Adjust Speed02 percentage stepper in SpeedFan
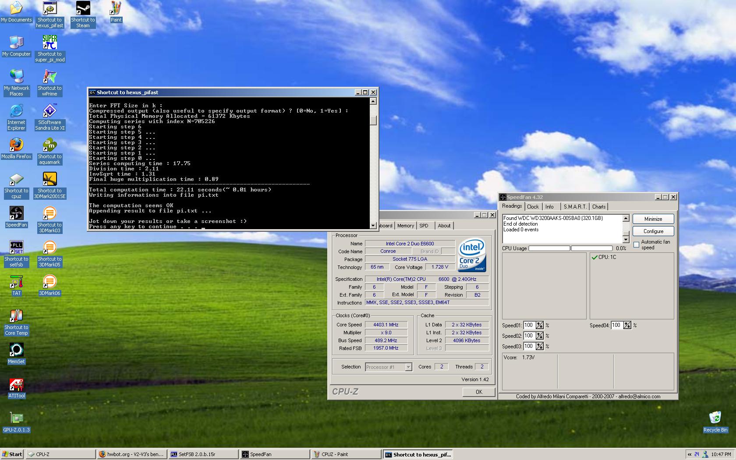The height and width of the screenshot is (460, 736). 540,336
